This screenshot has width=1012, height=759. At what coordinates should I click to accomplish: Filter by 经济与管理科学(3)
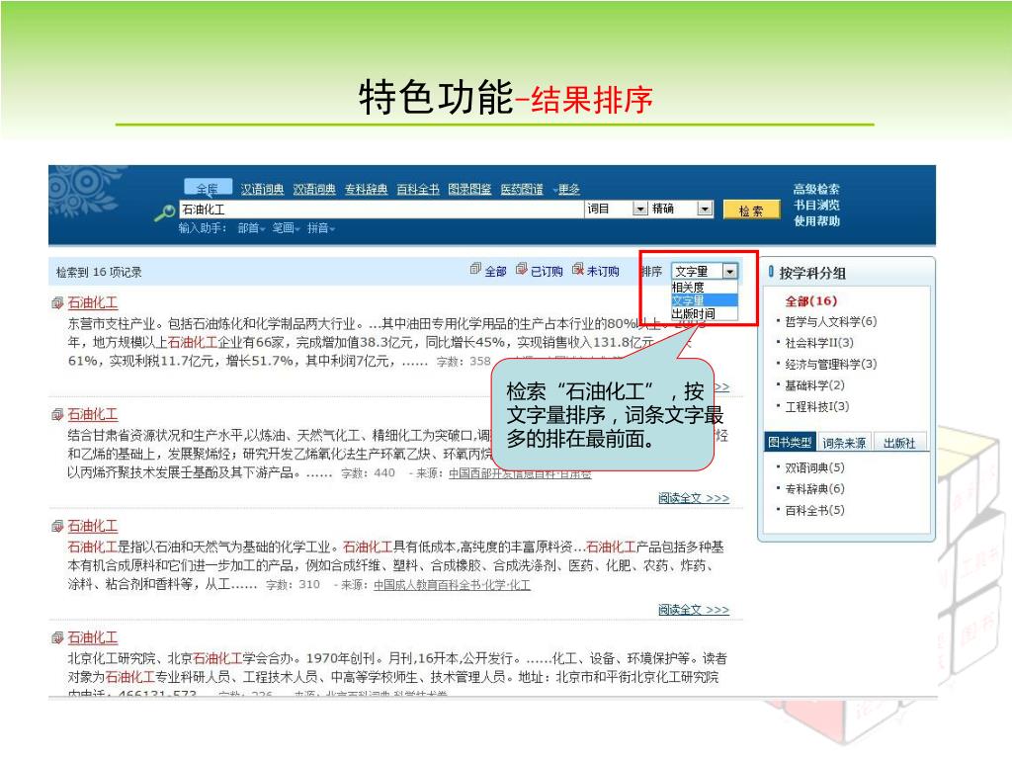point(830,364)
